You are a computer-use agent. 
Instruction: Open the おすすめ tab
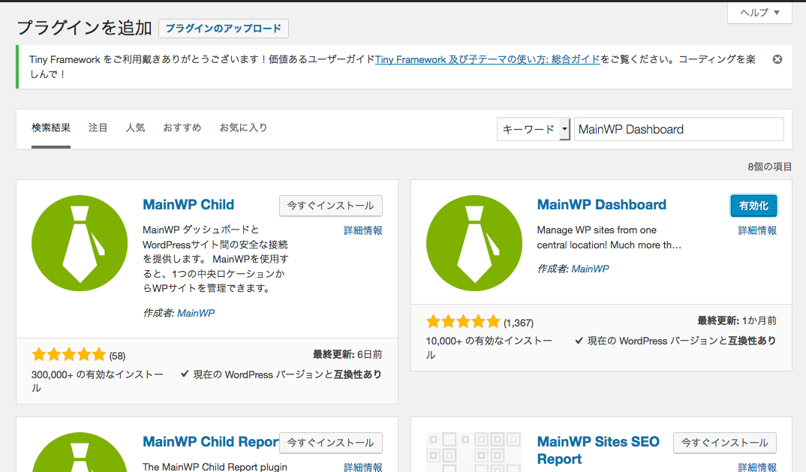click(182, 128)
